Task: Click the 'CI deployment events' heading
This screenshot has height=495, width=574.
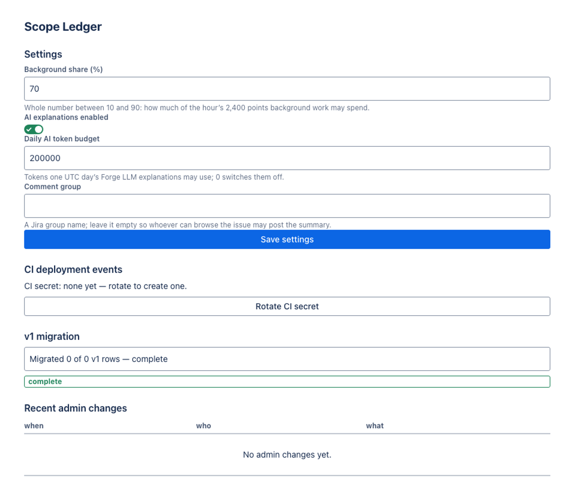Action: [x=73, y=269]
